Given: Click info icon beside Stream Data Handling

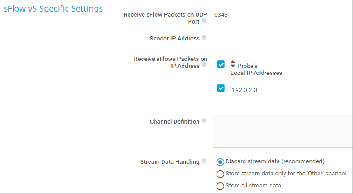Looking at the screenshot, I should point(204,161).
